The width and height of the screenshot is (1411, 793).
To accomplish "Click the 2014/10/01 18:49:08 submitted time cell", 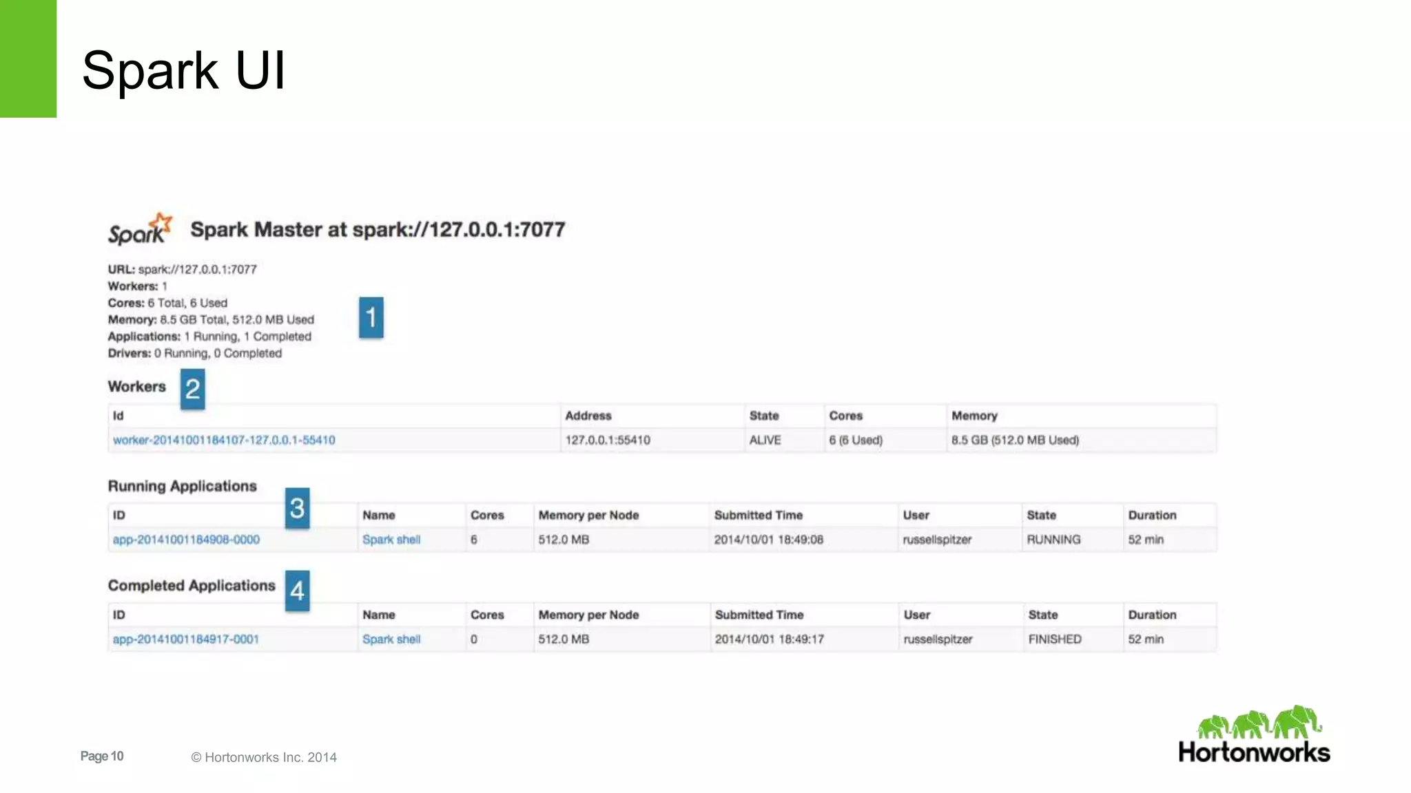I will pyautogui.click(x=769, y=540).
